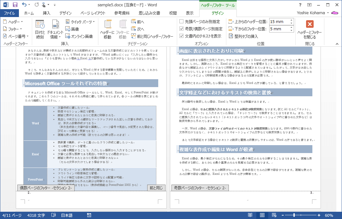Open touch/mouse mode hand icon
The width and height of the screenshot is (342, 219).
44,5
